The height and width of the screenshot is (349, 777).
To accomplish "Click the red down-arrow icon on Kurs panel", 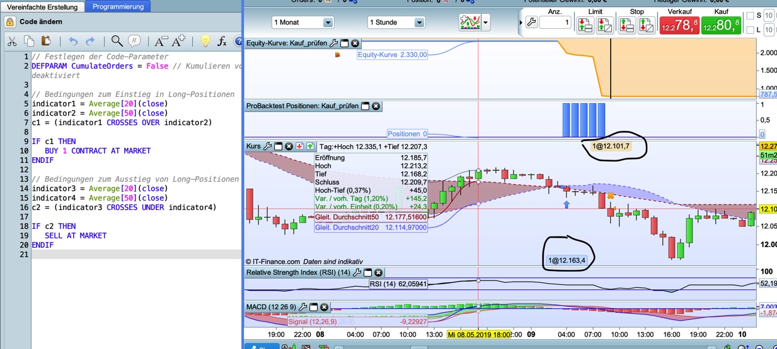I will [x=299, y=147].
